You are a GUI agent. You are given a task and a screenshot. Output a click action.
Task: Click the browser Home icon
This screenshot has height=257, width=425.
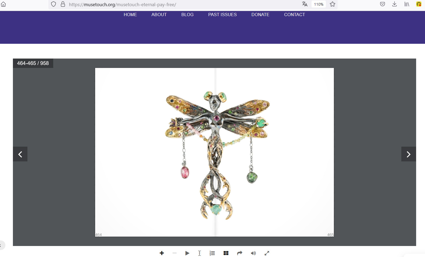tap(3, 4)
